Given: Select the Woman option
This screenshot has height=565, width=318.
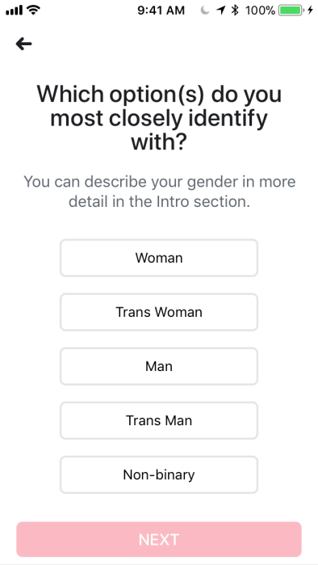Looking at the screenshot, I should tap(159, 258).
